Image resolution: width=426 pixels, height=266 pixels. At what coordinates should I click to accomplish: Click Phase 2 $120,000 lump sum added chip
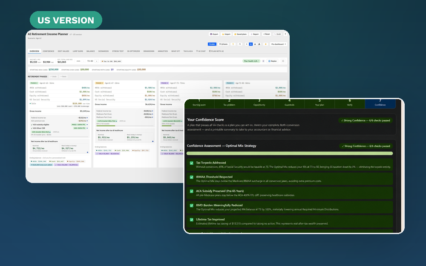(x=41, y=165)
